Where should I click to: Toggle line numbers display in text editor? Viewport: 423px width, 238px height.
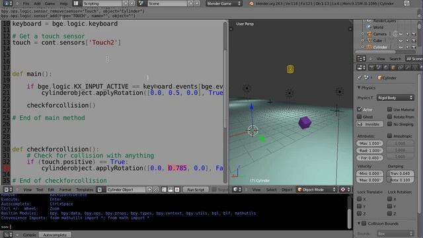coord(164,190)
